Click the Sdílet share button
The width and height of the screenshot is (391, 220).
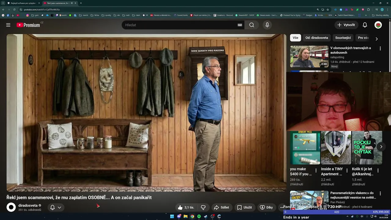pos(221,207)
